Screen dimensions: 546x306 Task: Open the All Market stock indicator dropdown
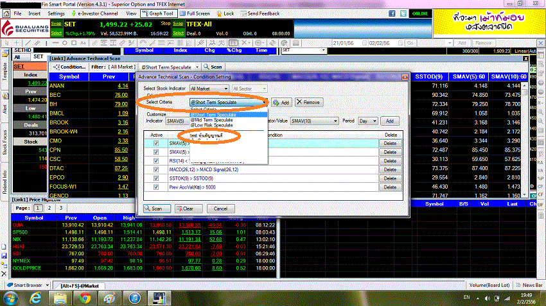209,89
